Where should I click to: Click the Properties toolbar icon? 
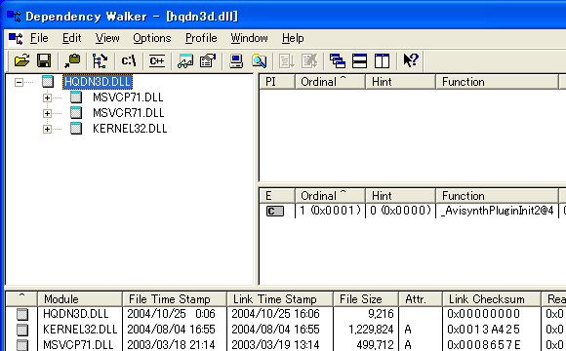(x=208, y=60)
